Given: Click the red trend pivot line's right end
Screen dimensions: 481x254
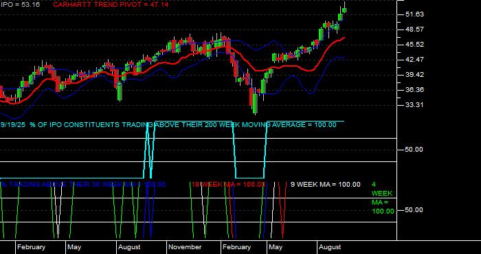Looking at the screenshot, I should 344,38.
